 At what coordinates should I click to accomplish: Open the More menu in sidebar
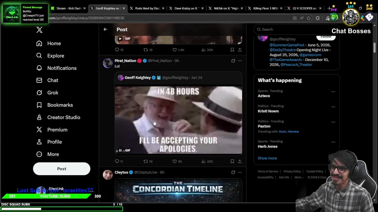pos(47,154)
